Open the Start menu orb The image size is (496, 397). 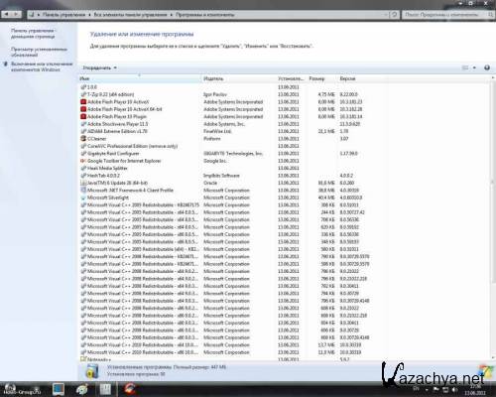tap(11, 389)
